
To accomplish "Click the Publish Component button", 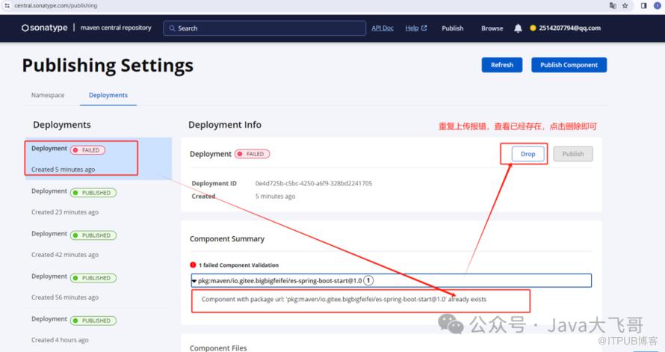I will point(569,65).
